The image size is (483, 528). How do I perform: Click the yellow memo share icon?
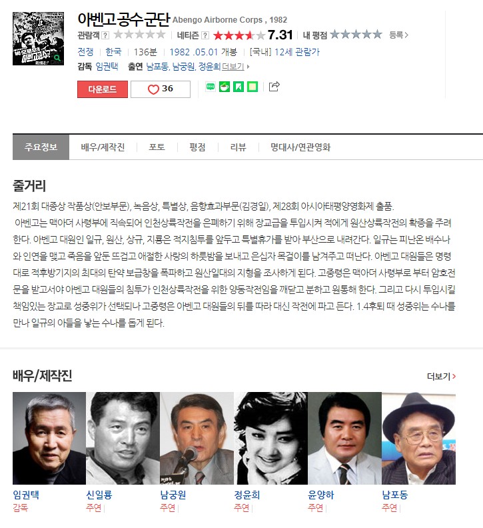coord(252,87)
